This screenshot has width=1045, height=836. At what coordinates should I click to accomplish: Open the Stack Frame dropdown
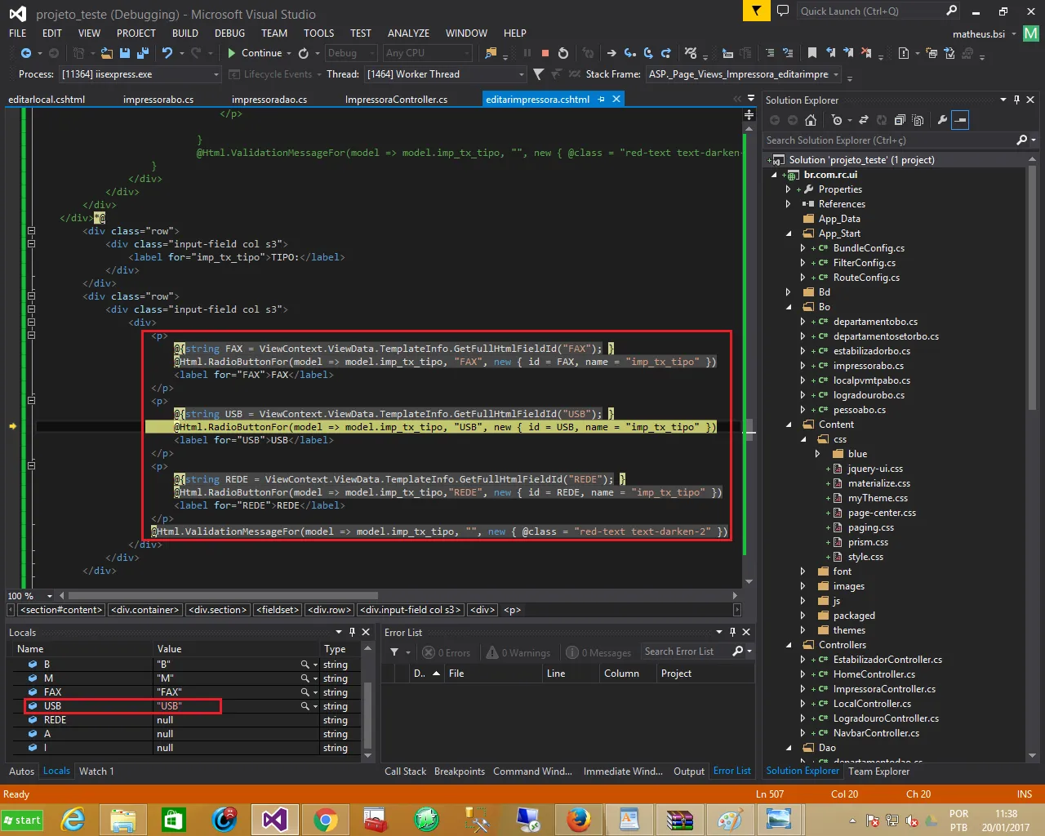point(835,74)
